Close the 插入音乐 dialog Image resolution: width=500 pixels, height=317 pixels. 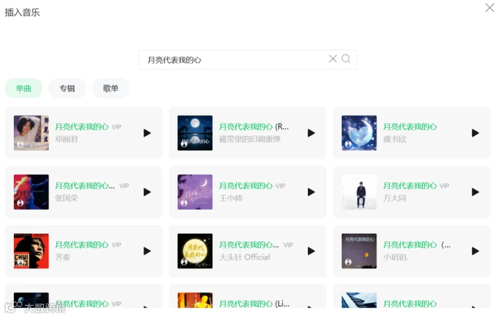[x=489, y=8]
